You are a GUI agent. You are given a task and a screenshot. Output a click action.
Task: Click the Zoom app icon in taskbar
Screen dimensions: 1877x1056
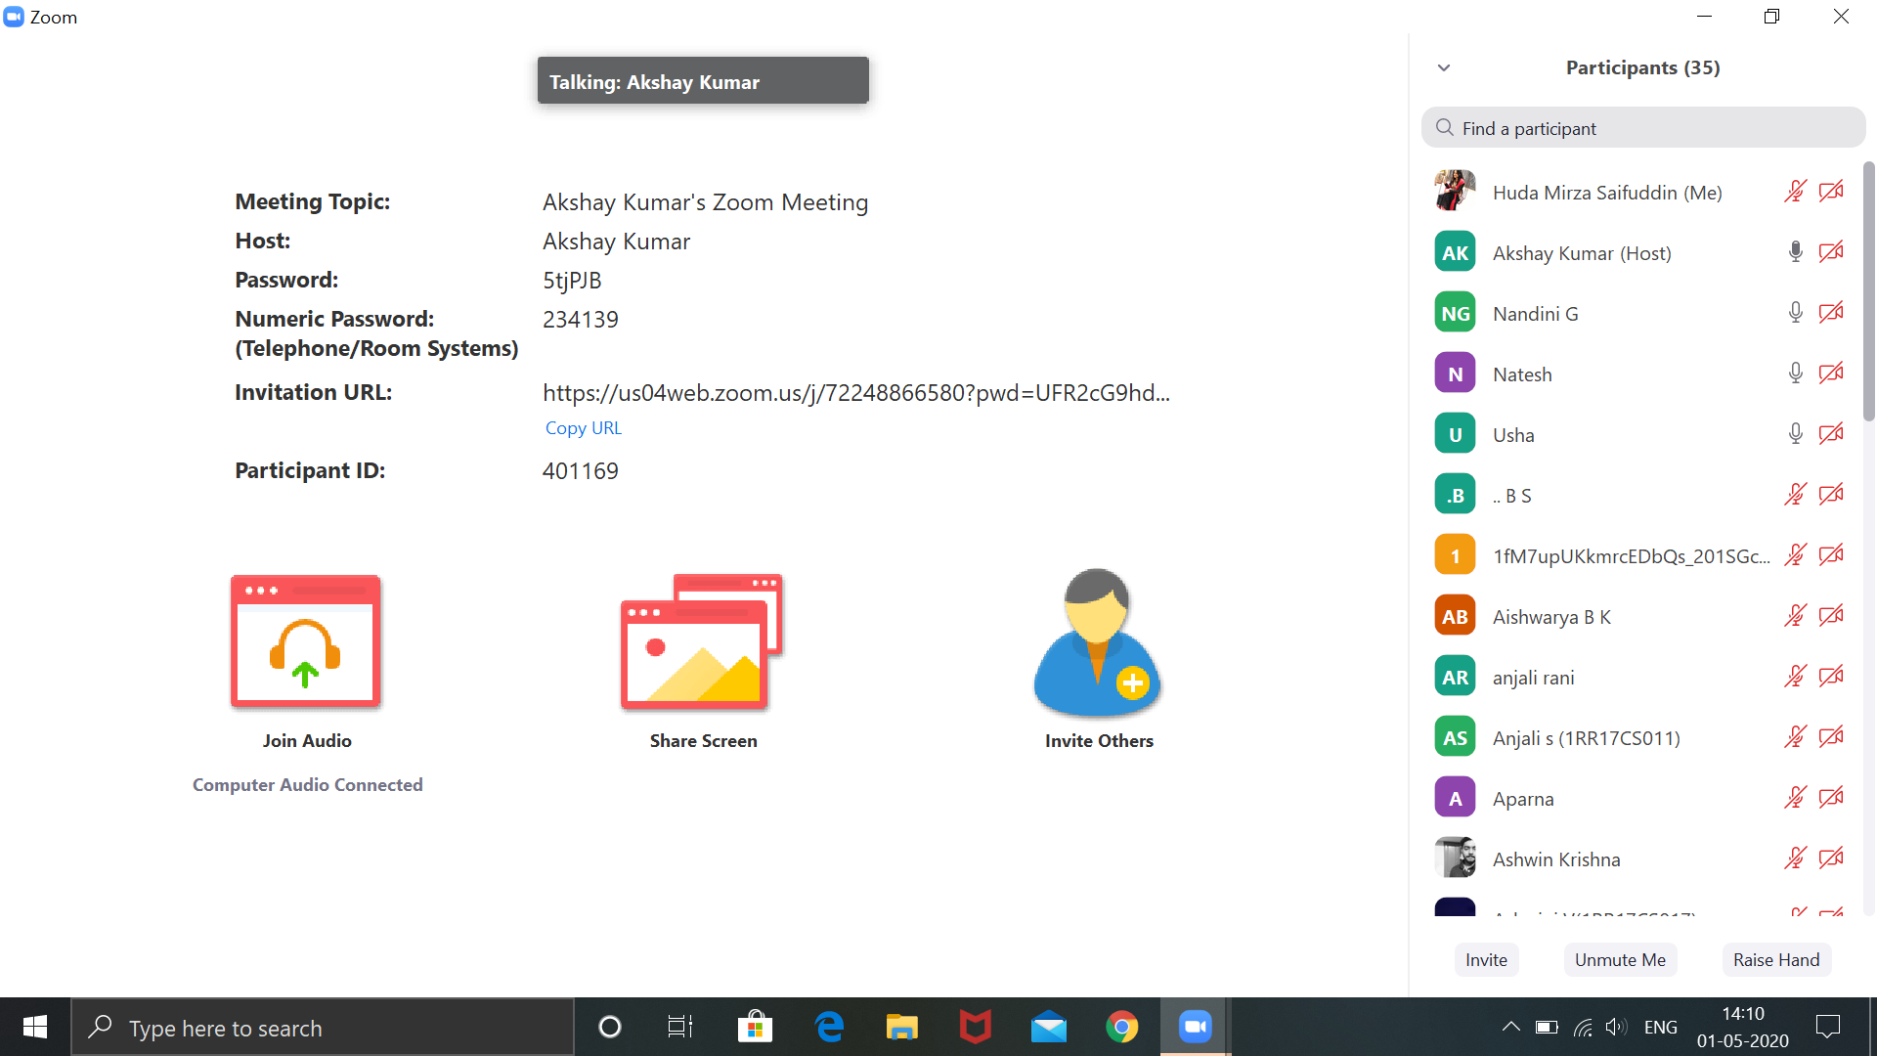point(1195,1028)
